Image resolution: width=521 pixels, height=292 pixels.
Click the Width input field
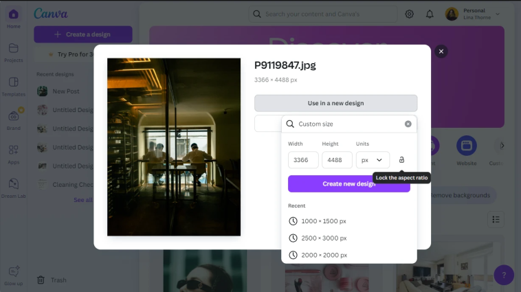tap(302, 160)
